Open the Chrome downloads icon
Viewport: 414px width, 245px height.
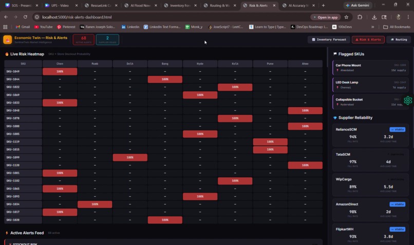374,17
